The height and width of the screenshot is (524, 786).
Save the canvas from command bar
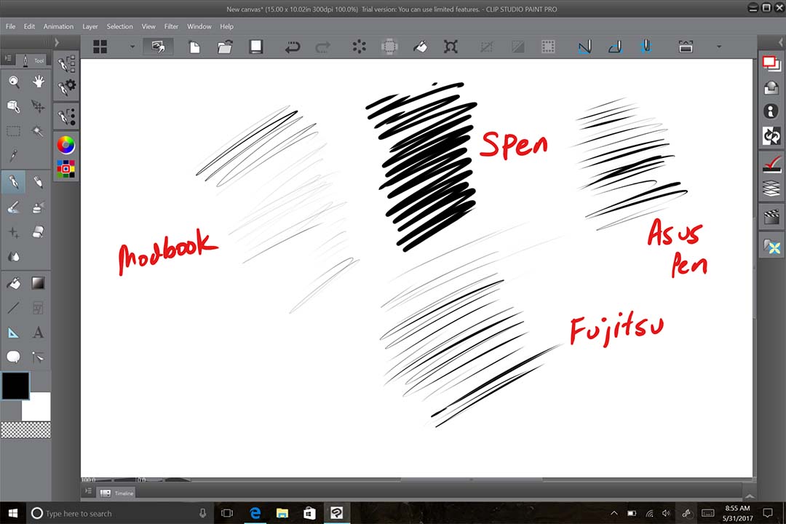click(255, 47)
